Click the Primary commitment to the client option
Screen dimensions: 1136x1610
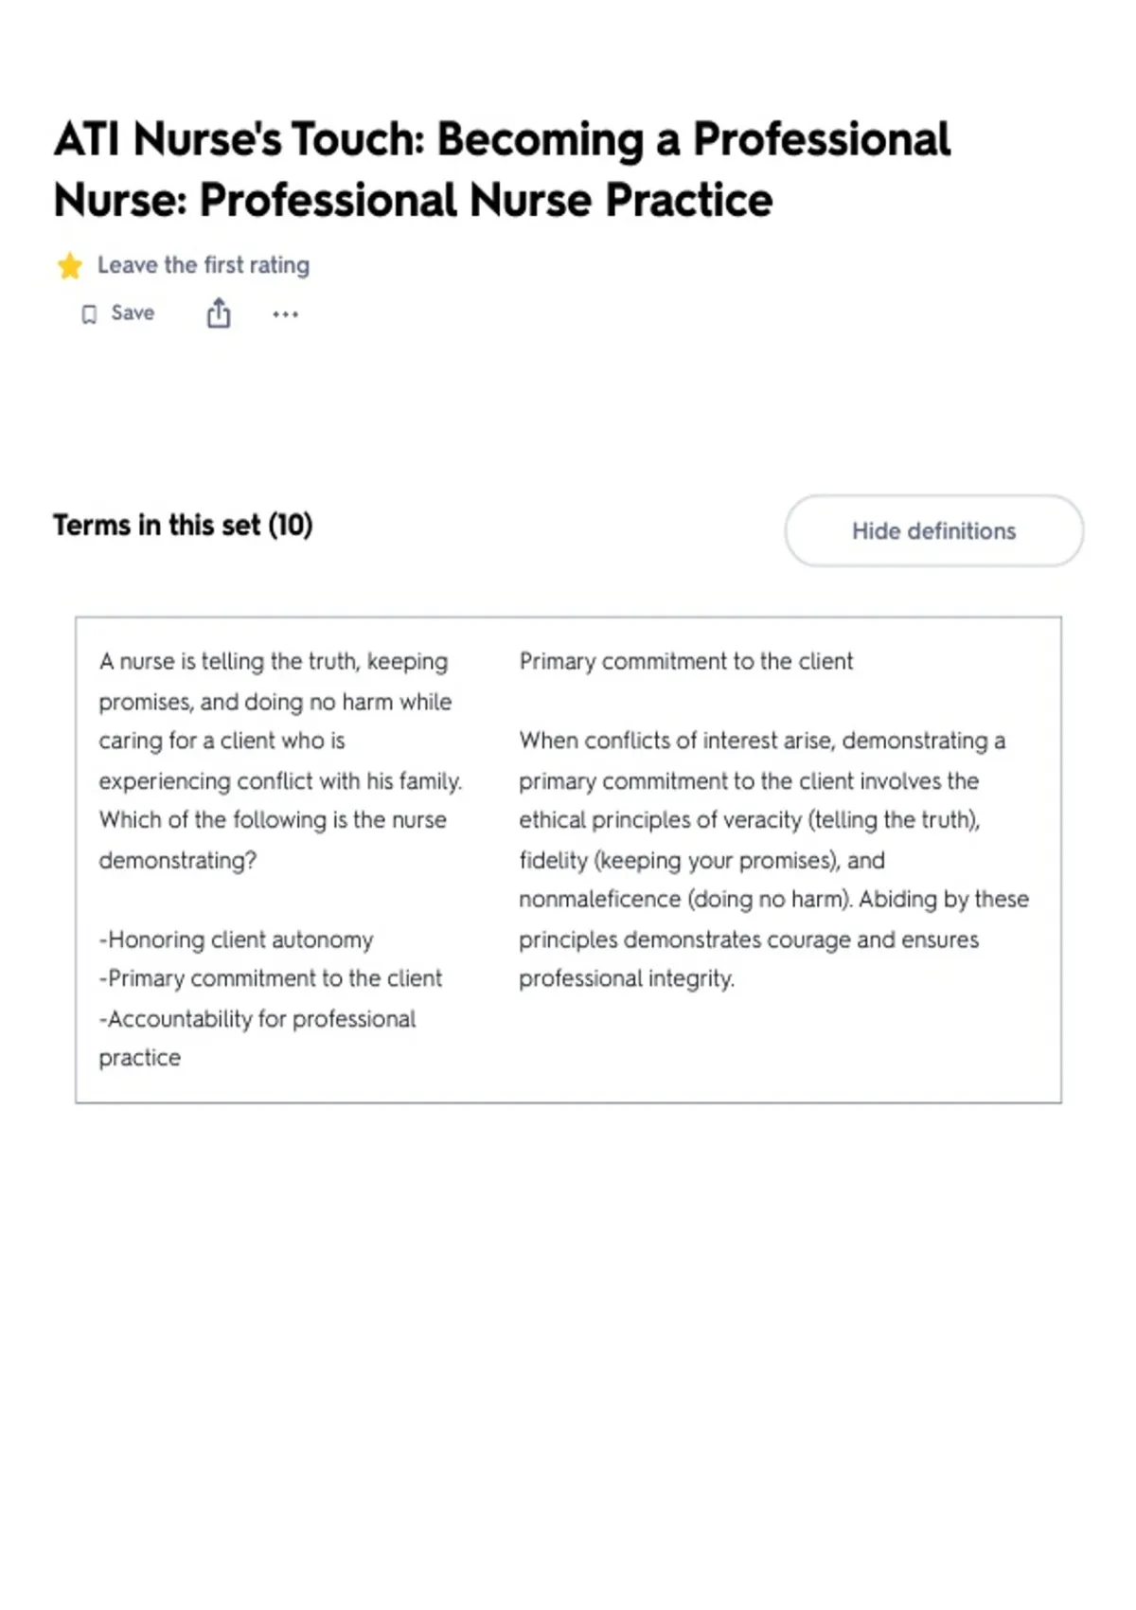pyautogui.click(x=271, y=978)
